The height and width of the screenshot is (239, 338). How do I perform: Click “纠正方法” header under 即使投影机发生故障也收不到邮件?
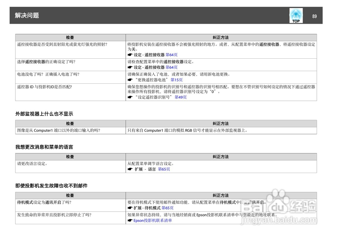click(221, 196)
